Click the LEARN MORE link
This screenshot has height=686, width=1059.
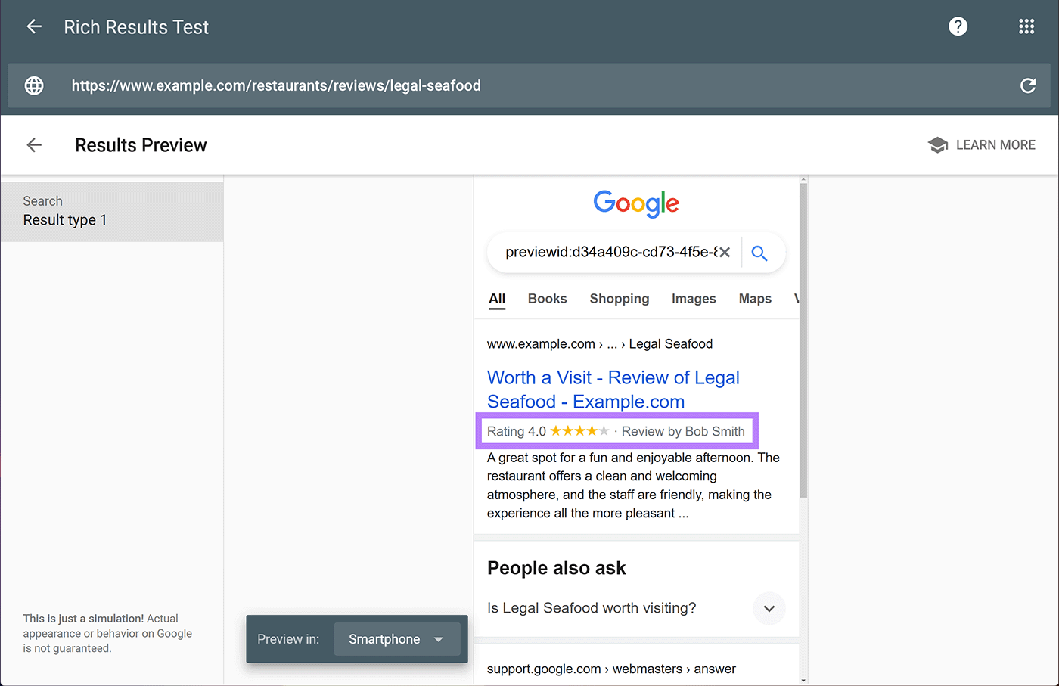pos(995,145)
